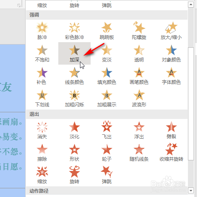Choose the 线条颜色 line color effect
The height and width of the screenshot is (197, 197).
point(74,76)
